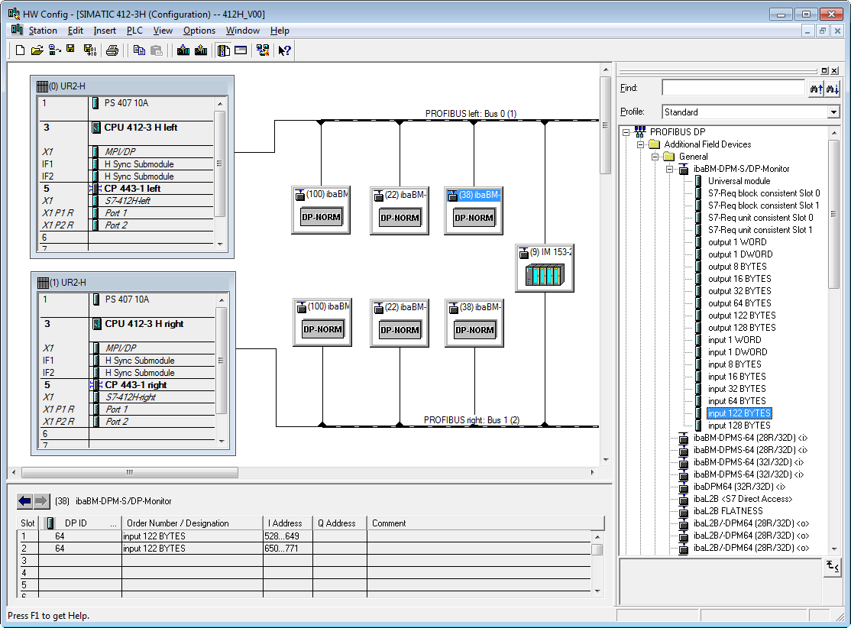
Task: Click the 'Q Address' column header
Action: tap(340, 523)
